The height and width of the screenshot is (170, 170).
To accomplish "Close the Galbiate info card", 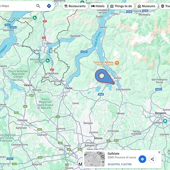I will click(159, 152).
